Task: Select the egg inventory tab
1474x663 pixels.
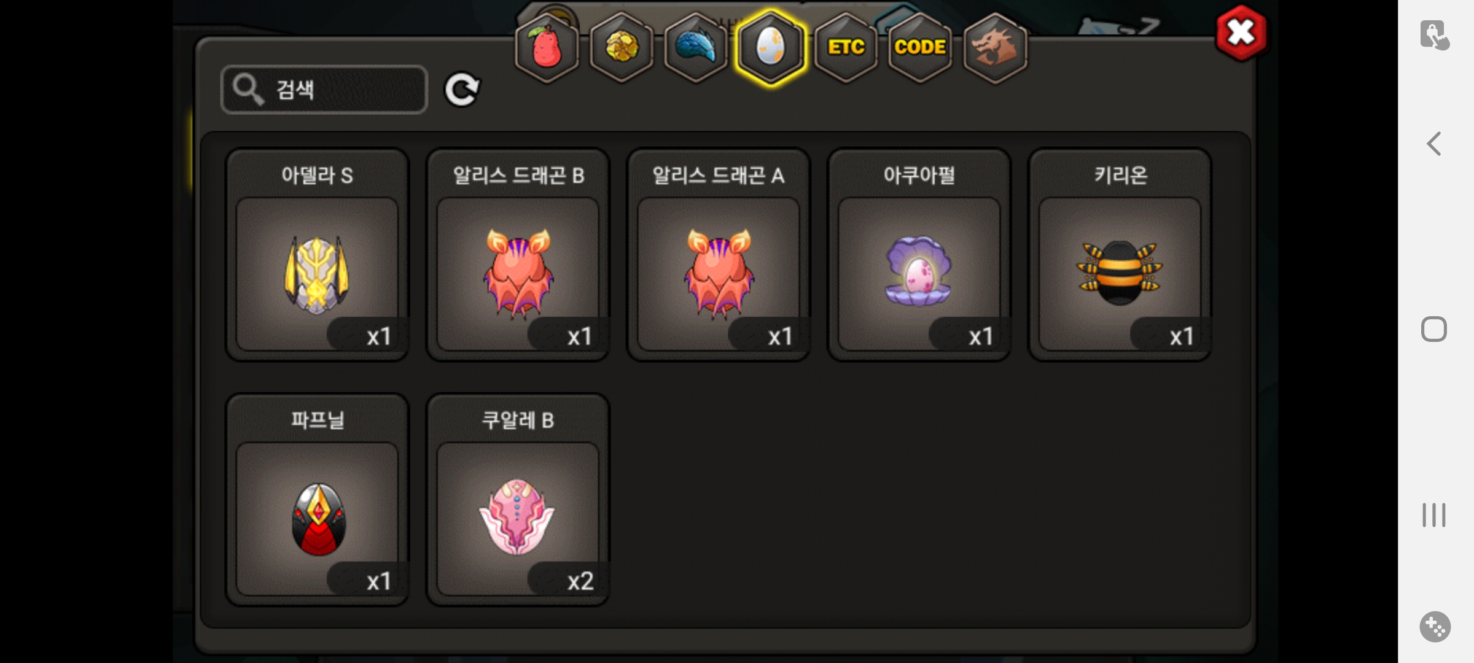Action: tap(770, 48)
